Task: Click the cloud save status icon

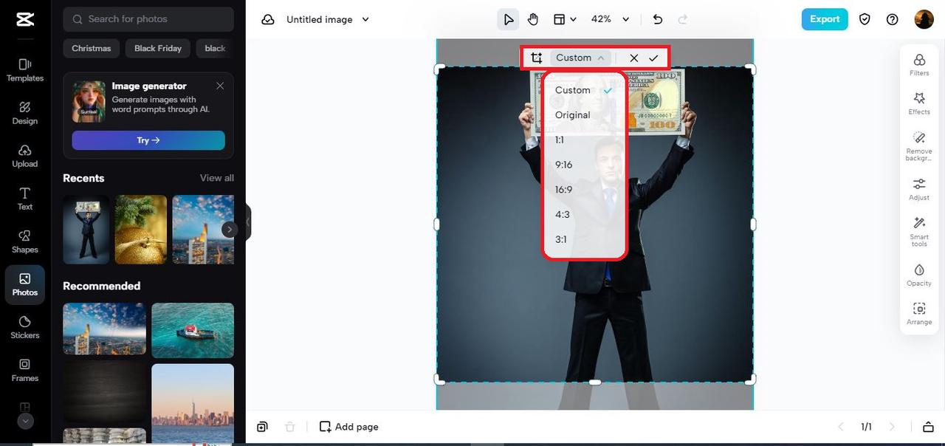Action: [268, 19]
